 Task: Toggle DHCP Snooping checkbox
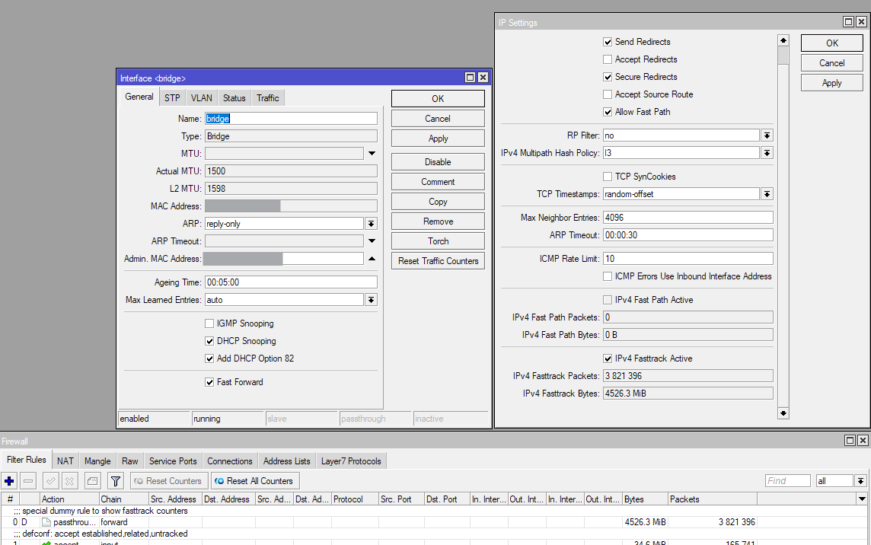pos(209,341)
